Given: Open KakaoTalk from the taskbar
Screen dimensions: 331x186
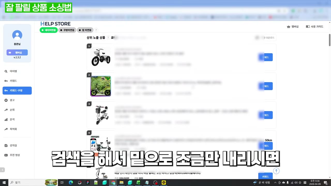Looking at the screenshot, I should point(164,183).
